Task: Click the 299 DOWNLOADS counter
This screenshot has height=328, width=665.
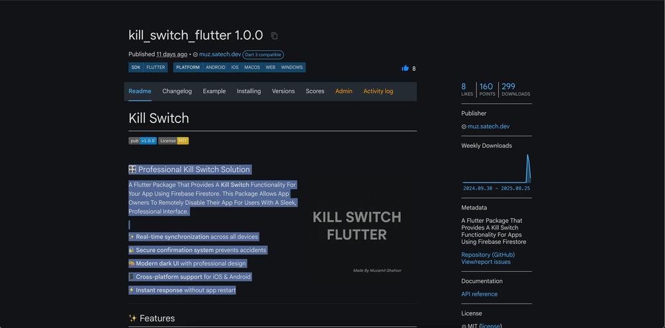Action: pyautogui.click(x=515, y=89)
